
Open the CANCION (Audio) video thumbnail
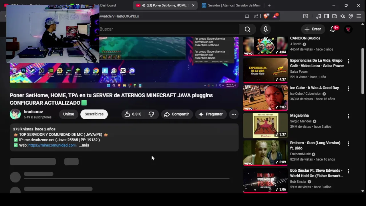tap(265, 46)
